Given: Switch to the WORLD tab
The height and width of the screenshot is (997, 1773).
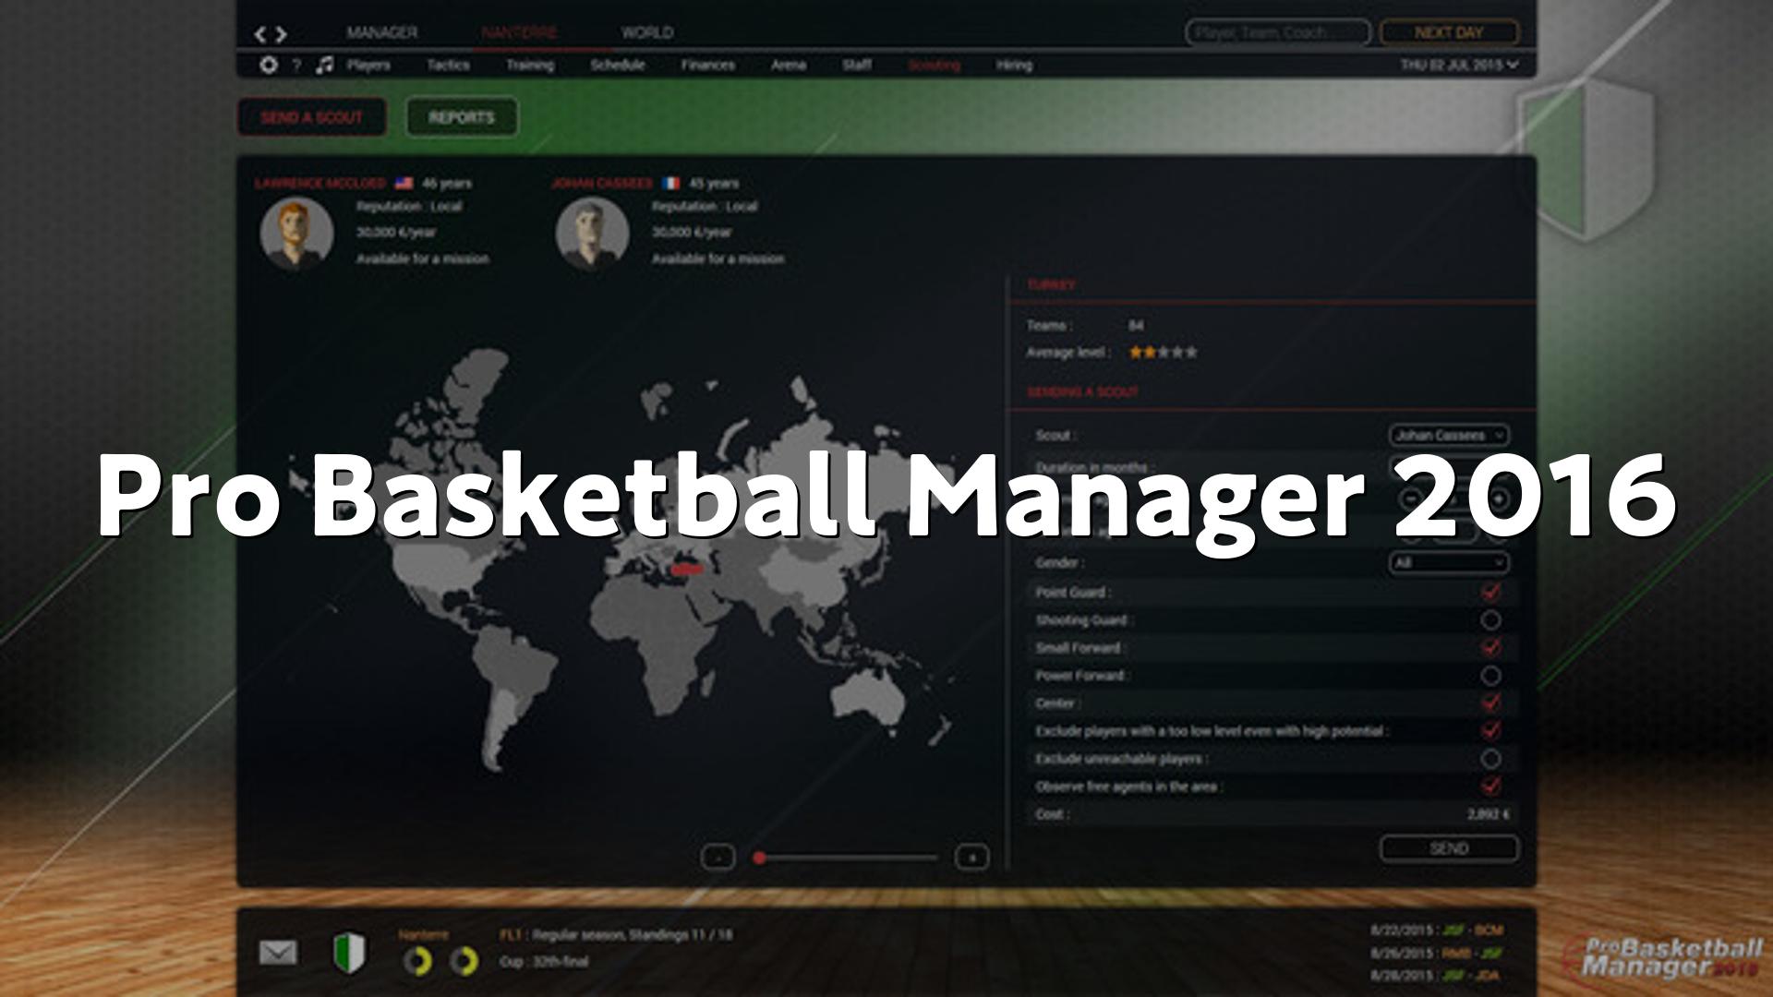Looking at the screenshot, I should (647, 32).
